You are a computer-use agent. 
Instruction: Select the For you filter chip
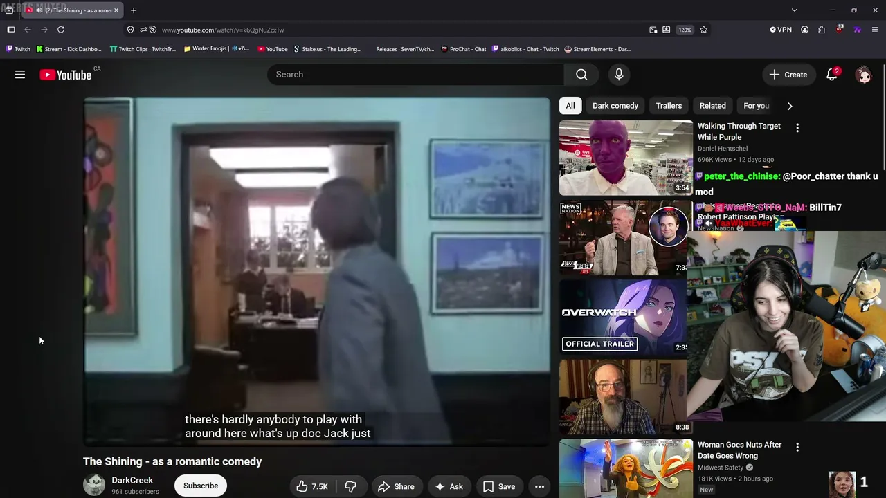757,106
